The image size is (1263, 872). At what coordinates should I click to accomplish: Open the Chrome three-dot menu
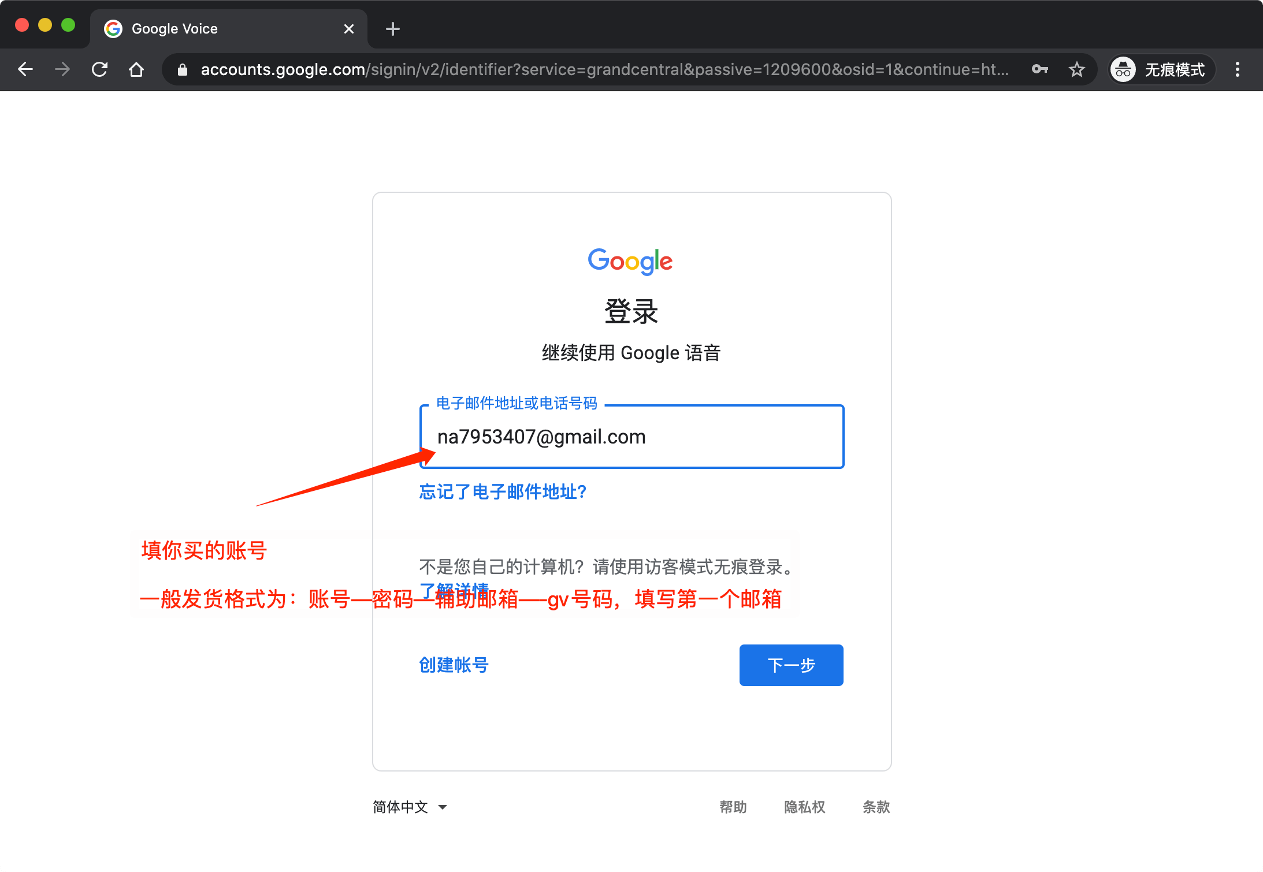(x=1238, y=69)
